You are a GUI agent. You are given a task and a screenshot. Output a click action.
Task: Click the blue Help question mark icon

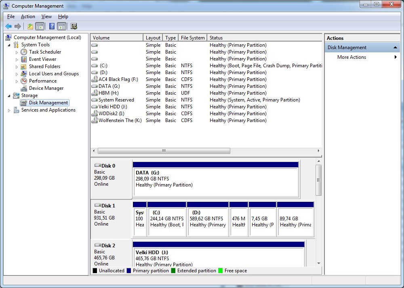click(52, 27)
